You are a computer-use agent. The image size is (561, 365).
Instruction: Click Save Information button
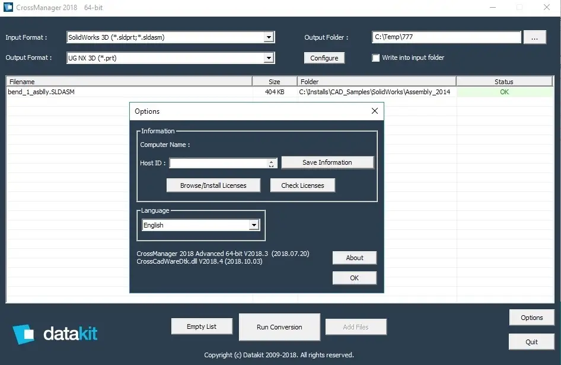click(327, 162)
